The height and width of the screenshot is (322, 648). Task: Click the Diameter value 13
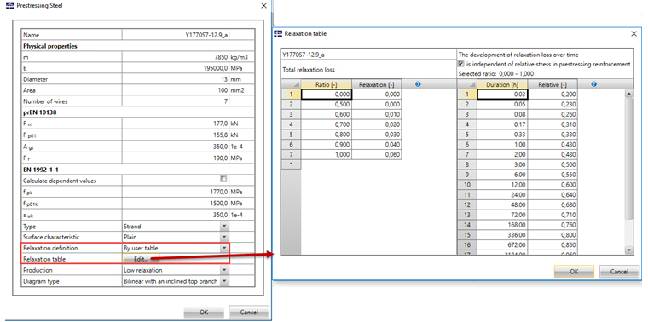click(176, 79)
